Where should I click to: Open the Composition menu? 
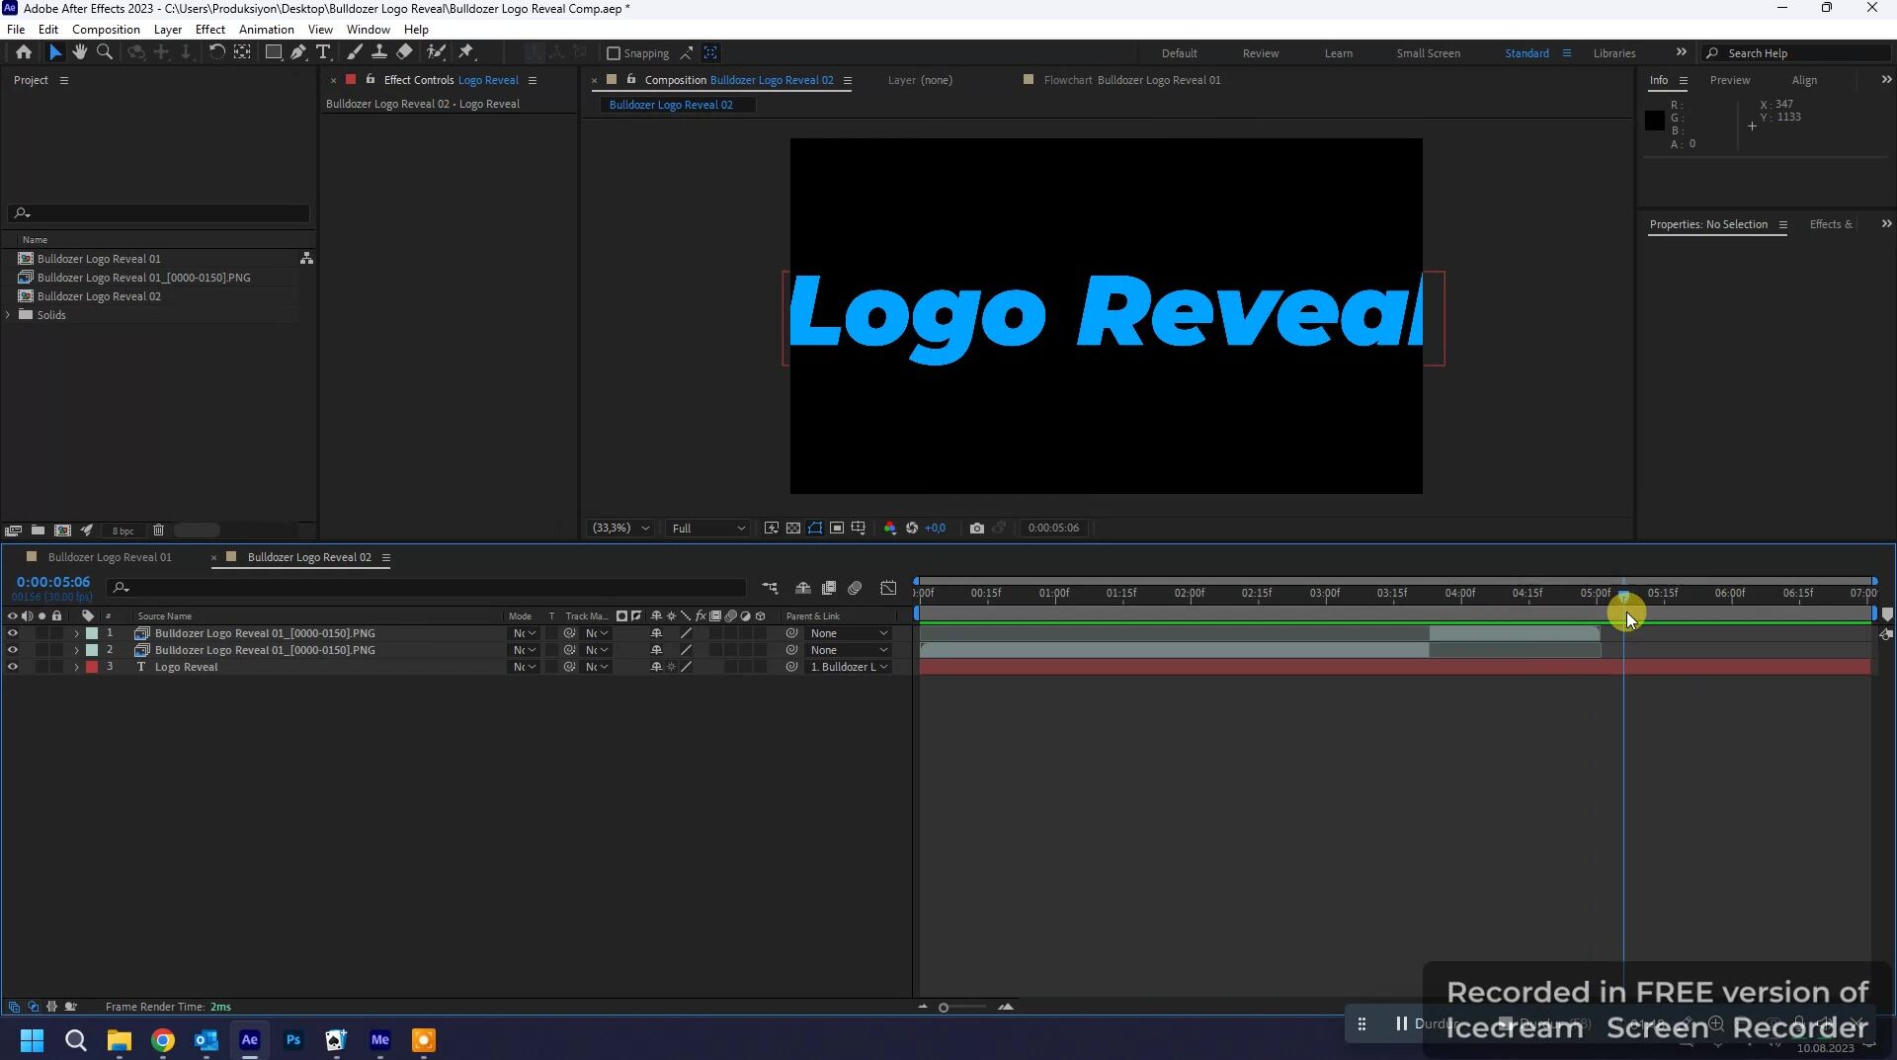click(106, 30)
